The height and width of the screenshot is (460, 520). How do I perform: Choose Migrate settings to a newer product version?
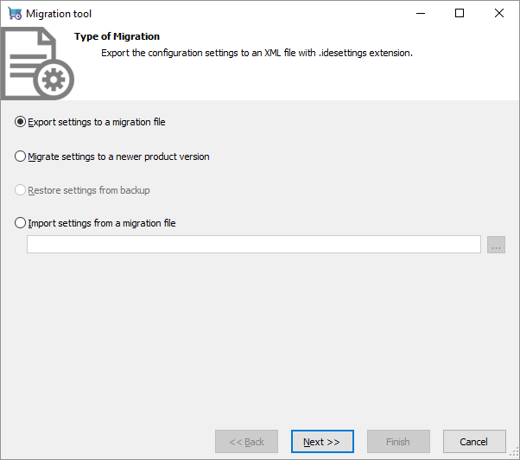tap(21, 157)
